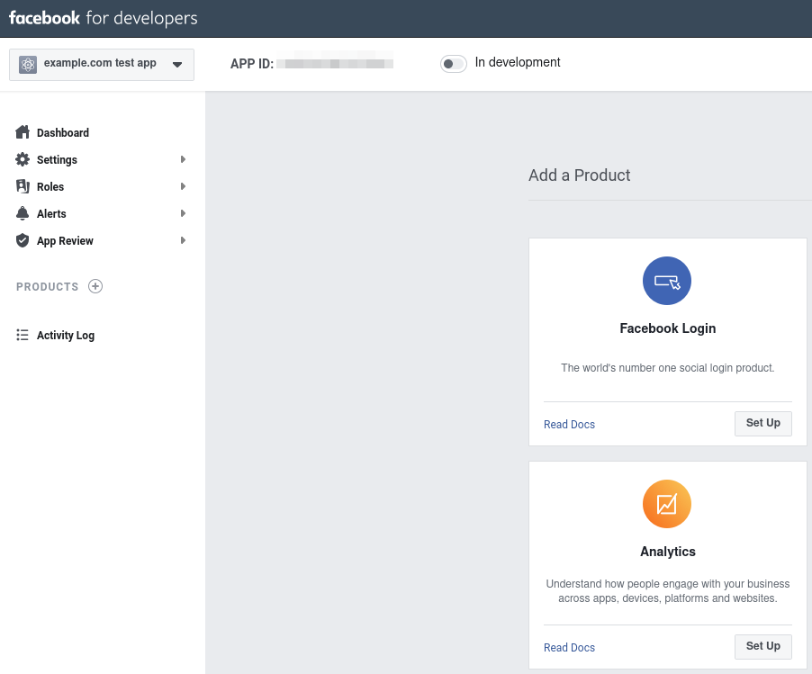The height and width of the screenshot is (674, 812).
Task: Click the 'In development' status text
Action: click(518, 62)
